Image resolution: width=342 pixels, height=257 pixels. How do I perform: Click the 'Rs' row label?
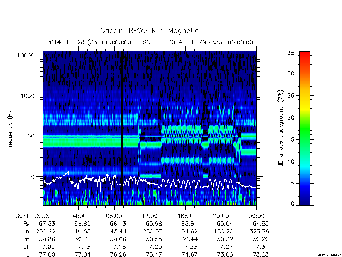(26, 224)
